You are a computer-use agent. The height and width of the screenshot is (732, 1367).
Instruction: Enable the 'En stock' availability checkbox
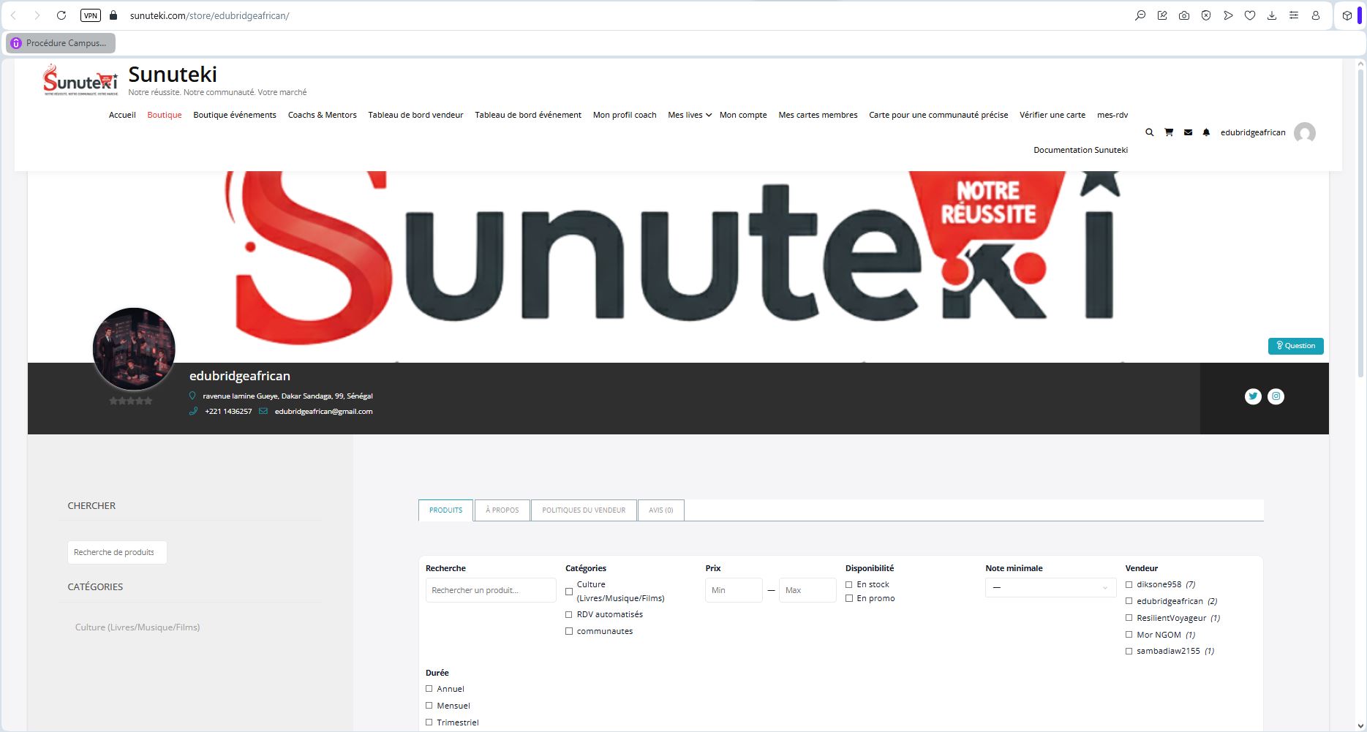tap(849, 585)
